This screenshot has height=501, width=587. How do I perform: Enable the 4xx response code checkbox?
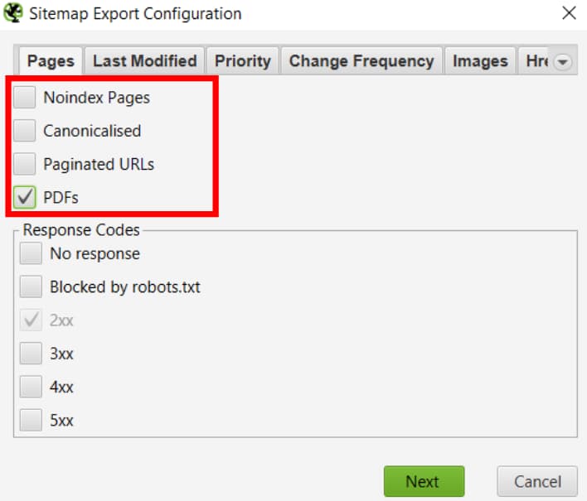tap(31, 387)
